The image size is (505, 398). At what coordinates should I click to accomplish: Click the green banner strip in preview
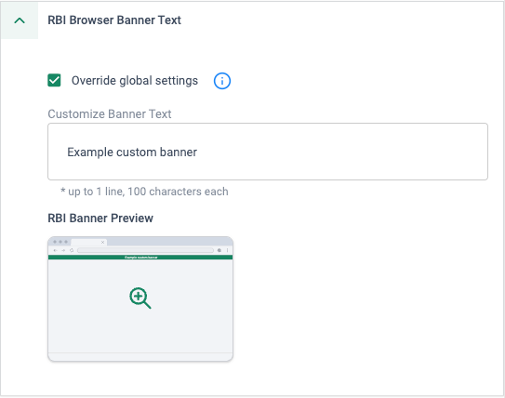[x=140, y=258]
